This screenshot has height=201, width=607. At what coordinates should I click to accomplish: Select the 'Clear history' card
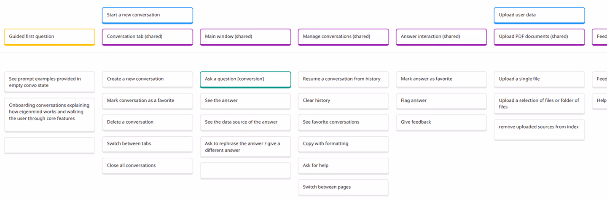point(343,101)
